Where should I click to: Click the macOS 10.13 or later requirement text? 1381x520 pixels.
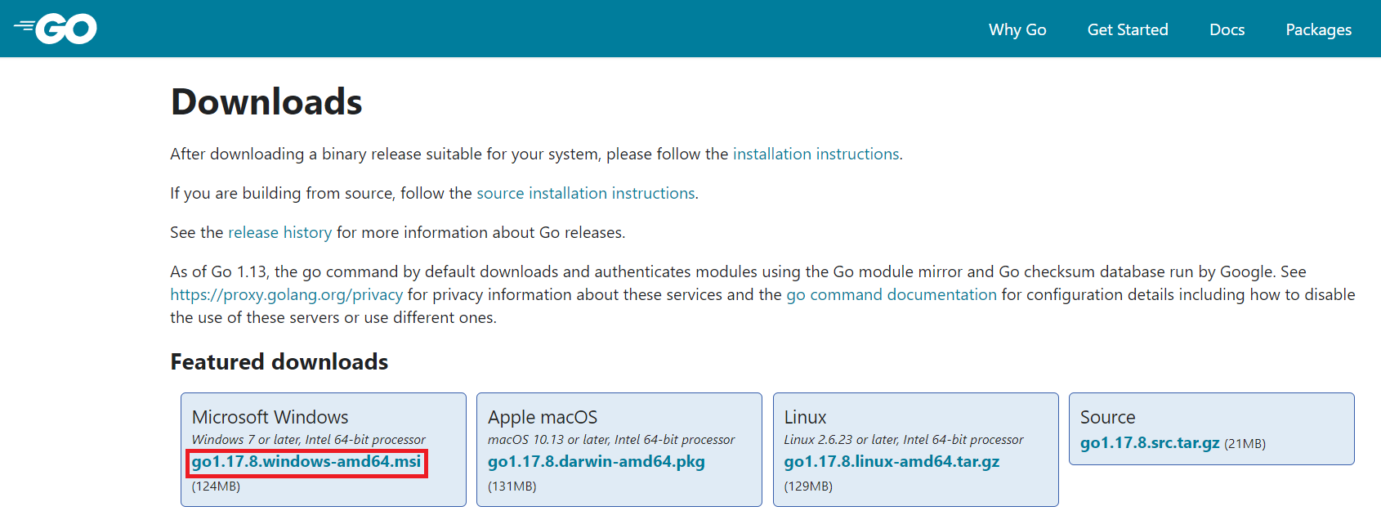click(611, 440)
